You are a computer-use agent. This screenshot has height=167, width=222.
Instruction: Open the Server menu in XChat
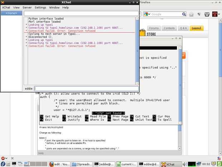click(x=27, y=7)
